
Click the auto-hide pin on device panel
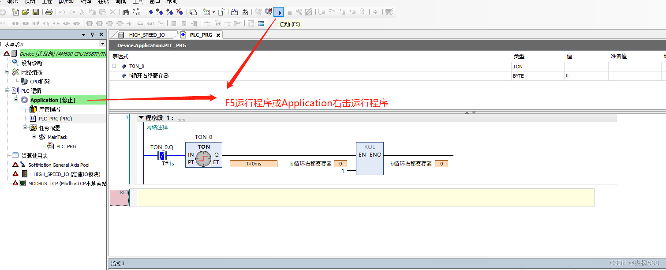92,34
